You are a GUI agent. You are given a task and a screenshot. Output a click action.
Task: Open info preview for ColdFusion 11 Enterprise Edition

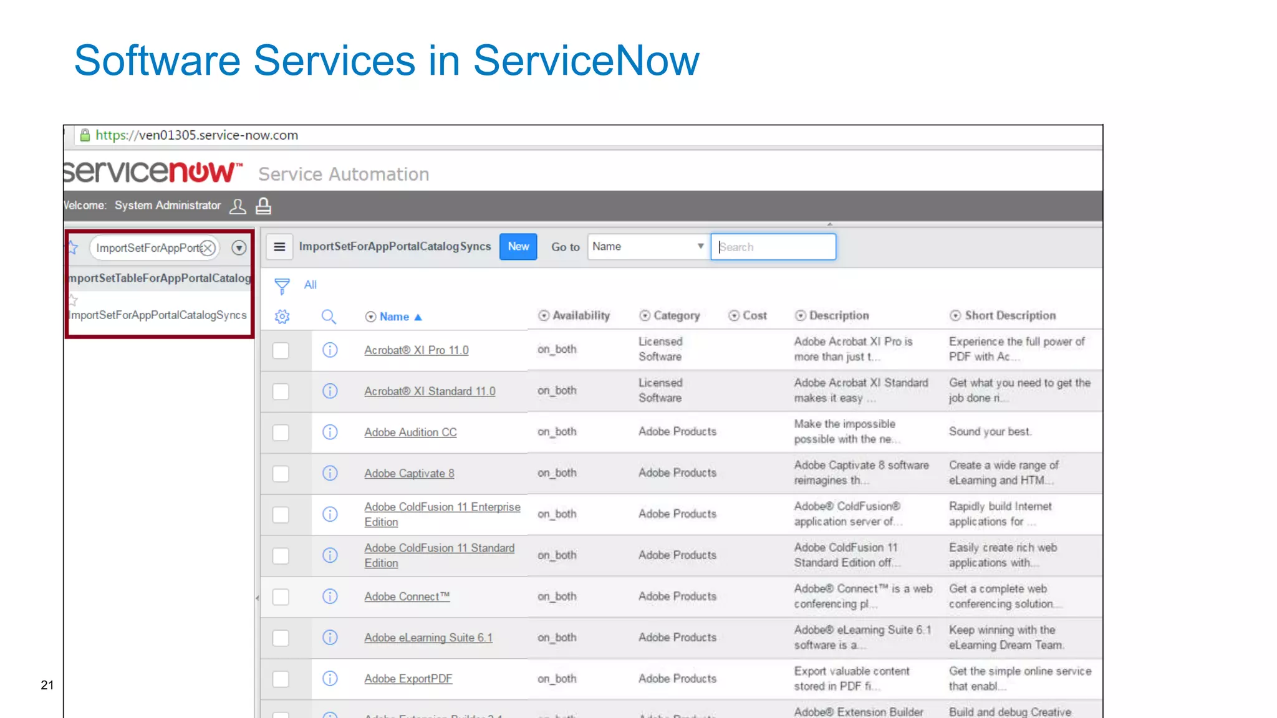coord(330,514)
